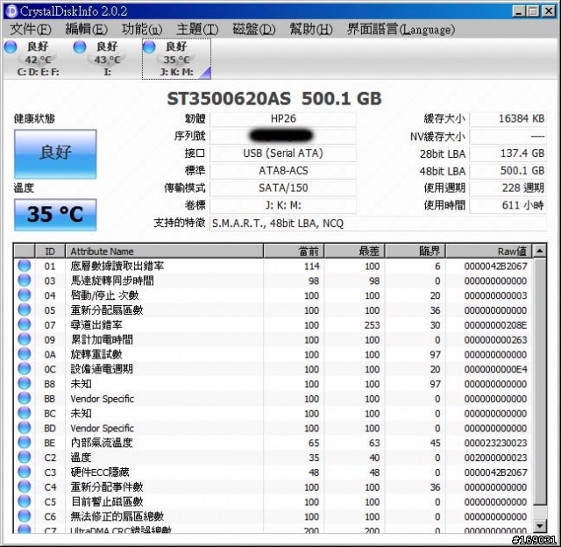The height and width of the screenshot is (547, 561).
Task: Click status orb for attribute 09
Action: tap(25, 339)
